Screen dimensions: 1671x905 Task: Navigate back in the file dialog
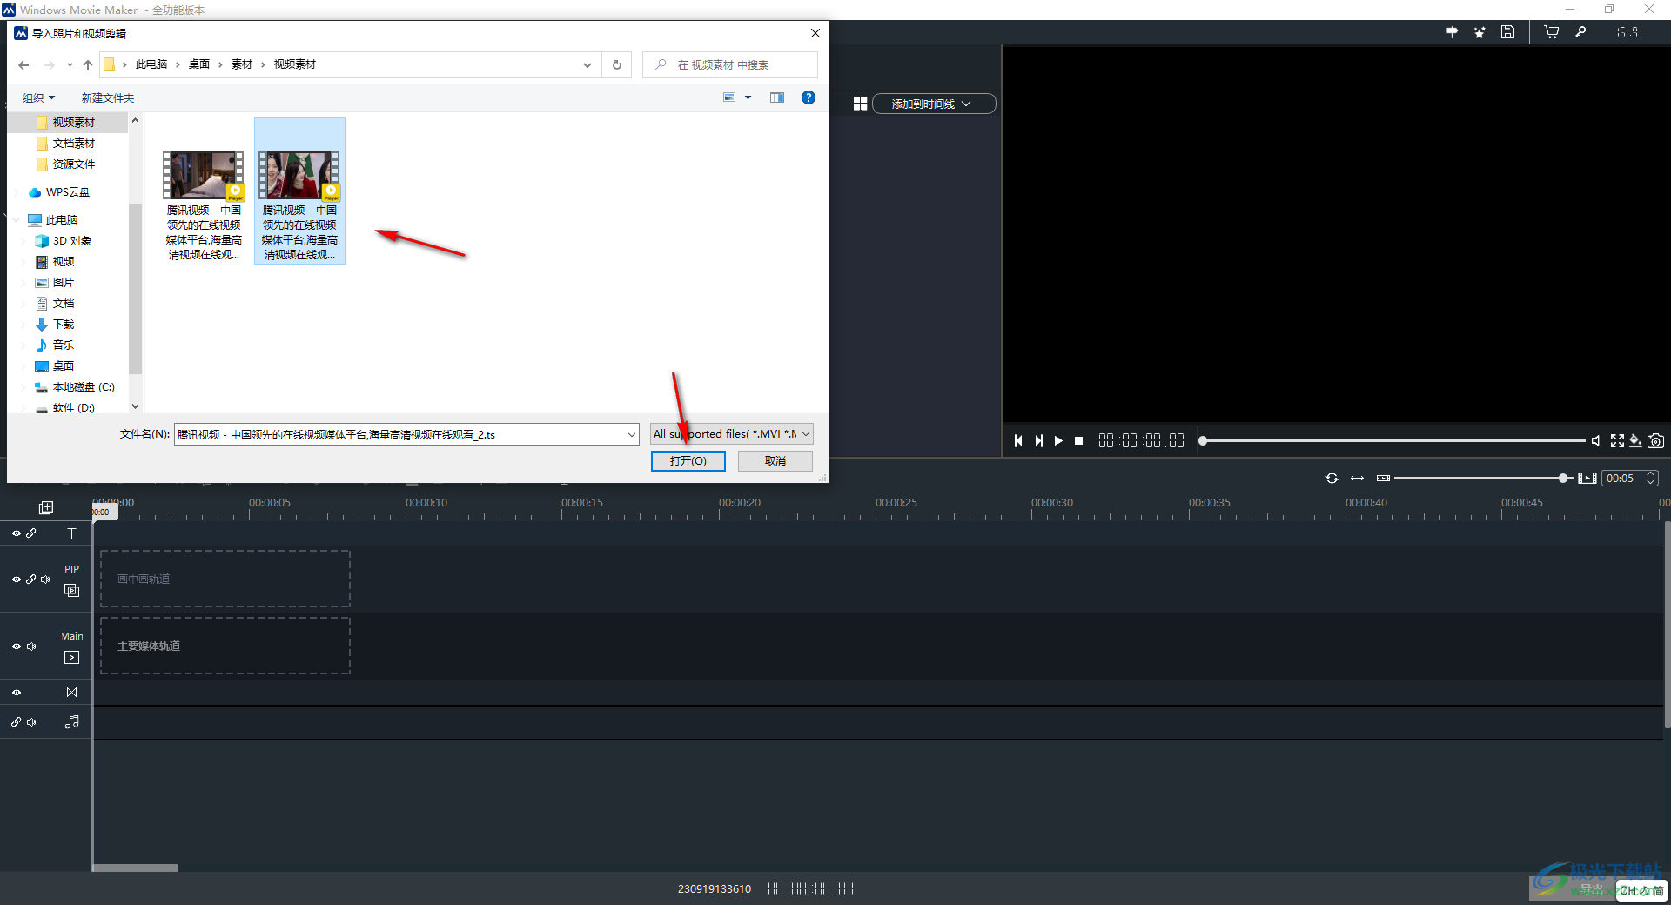tap(23, 64)
